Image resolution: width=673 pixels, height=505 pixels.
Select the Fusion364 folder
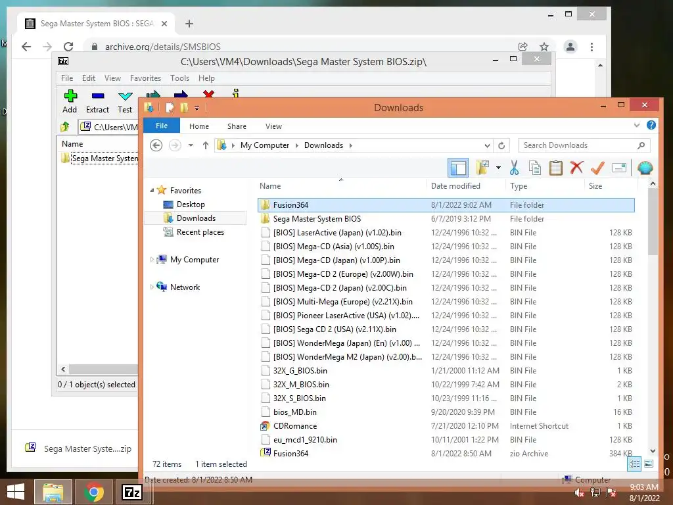tap(446, 205)
